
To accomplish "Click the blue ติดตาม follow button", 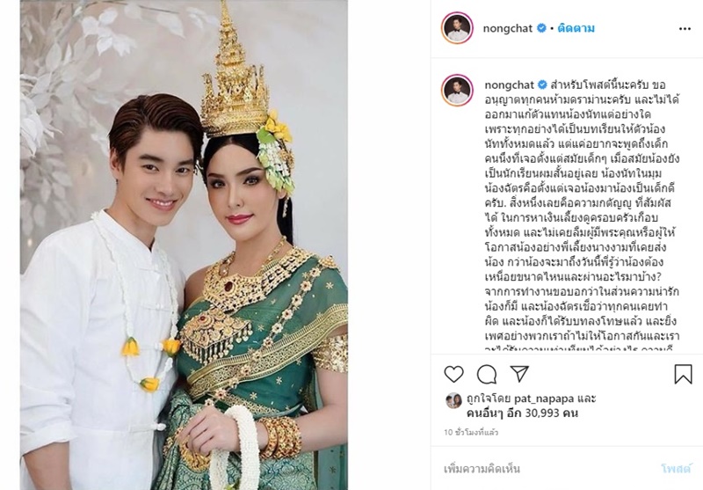I will coord(576,28).
